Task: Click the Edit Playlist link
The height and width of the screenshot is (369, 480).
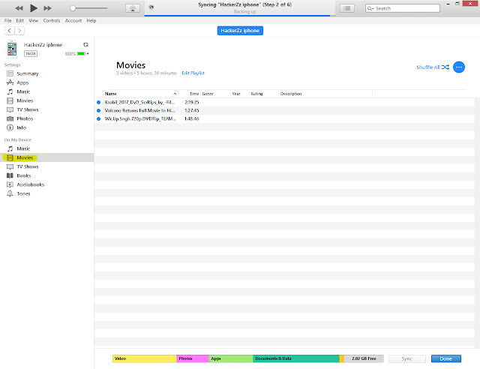Action: tap(193, 73)
